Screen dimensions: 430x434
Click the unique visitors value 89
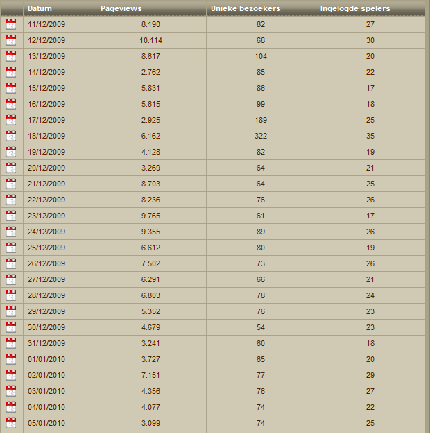tap(261, 232)
